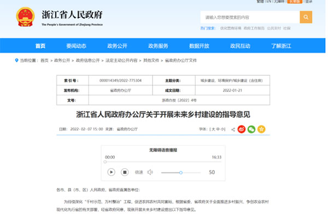328x219 pixels.
Task: Open the 无障碍 accessibility mode link
Action: (x=279, y=2)
